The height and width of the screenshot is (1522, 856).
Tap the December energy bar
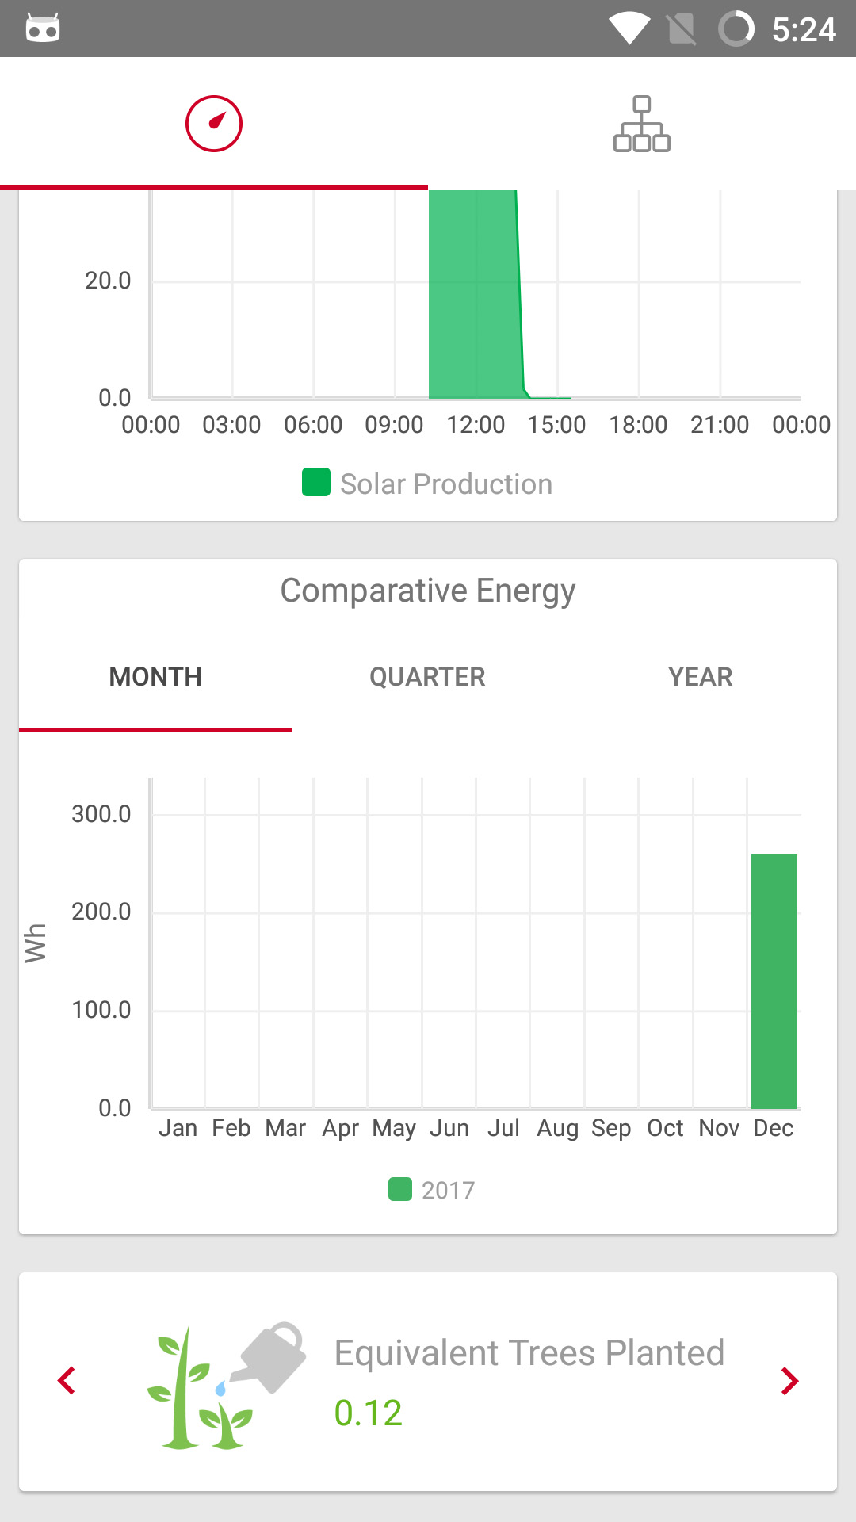click(774, 981)
